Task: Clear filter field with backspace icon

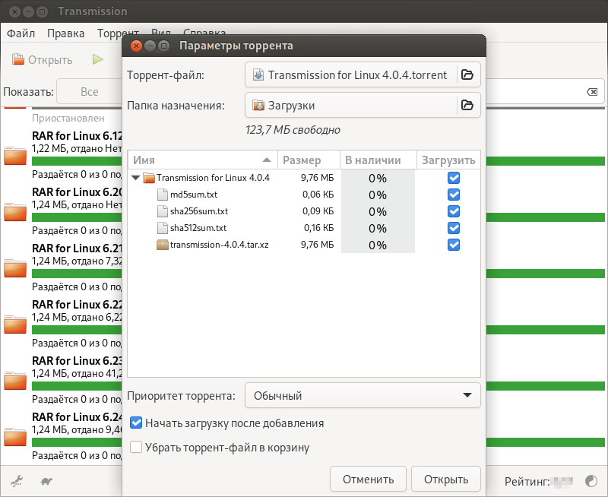Action: 592,92
